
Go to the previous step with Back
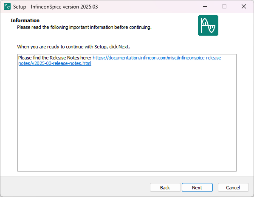tap(165, 188)
